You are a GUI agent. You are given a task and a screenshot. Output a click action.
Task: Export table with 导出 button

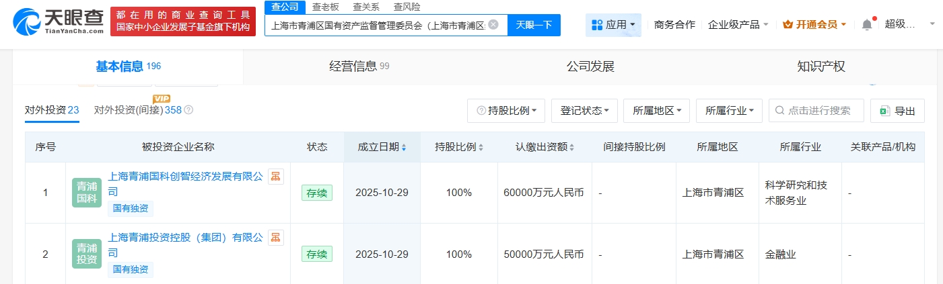click(x=897, y=111)
